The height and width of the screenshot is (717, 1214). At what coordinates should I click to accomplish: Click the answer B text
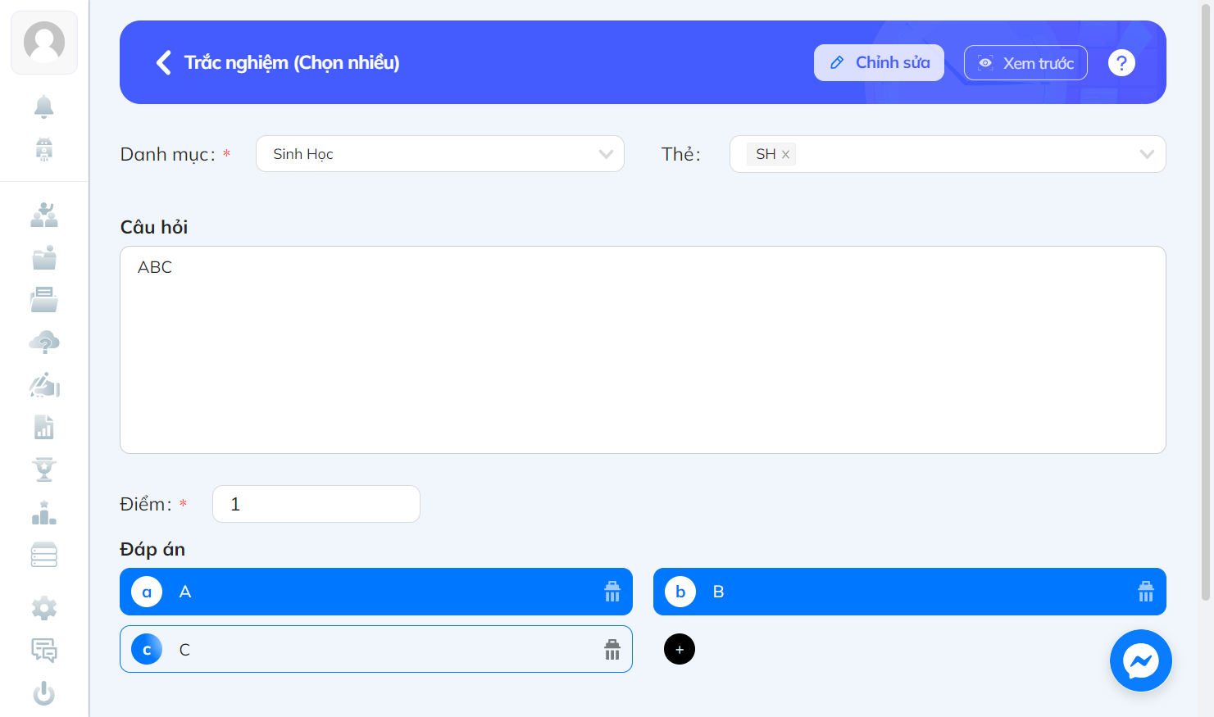click(719, 592)
